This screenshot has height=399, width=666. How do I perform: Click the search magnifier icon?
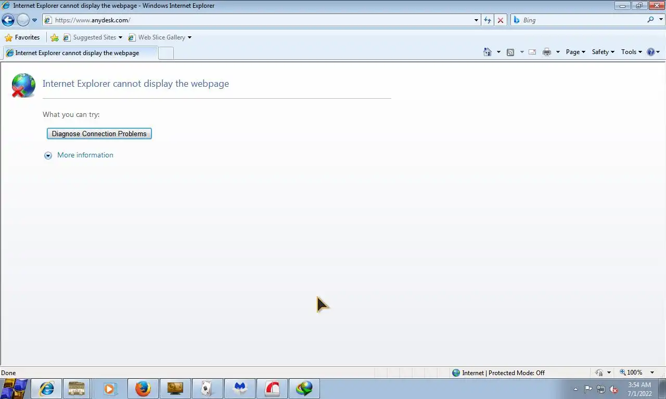pos(650,20)
